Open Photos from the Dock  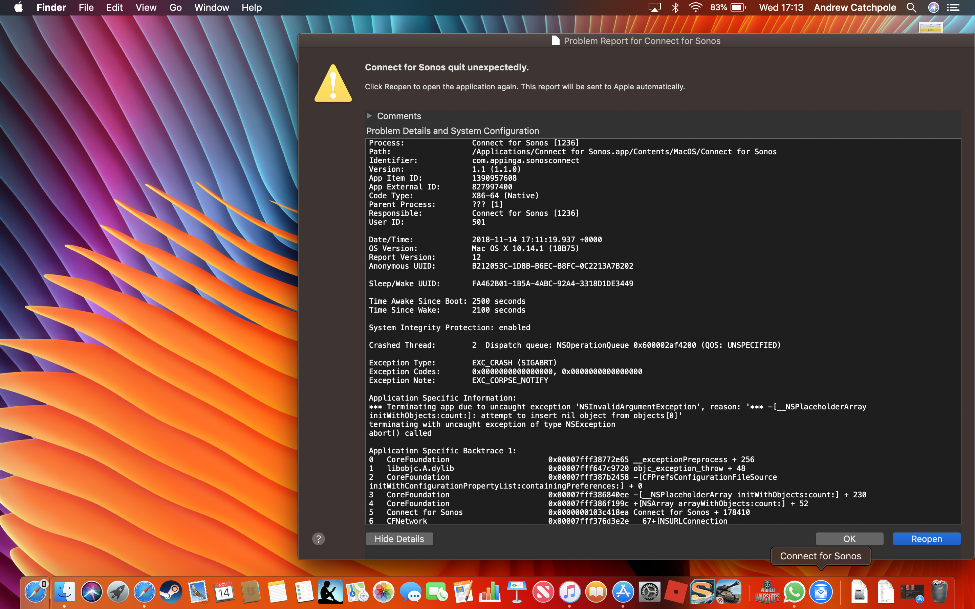coord(384,592)
